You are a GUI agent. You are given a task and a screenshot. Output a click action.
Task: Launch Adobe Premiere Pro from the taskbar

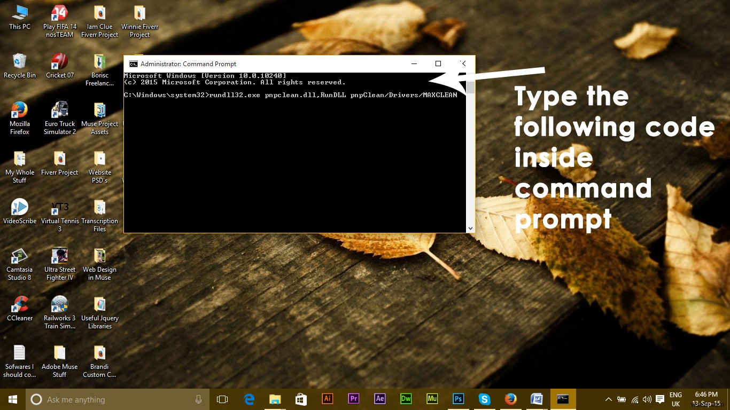(353, 399)
